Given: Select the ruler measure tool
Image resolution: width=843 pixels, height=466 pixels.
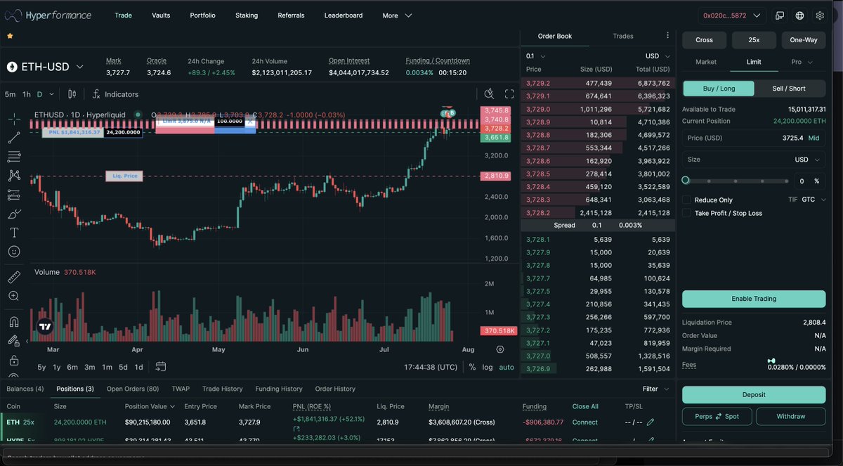Looking at the screenshot, I should pos(14,277).
